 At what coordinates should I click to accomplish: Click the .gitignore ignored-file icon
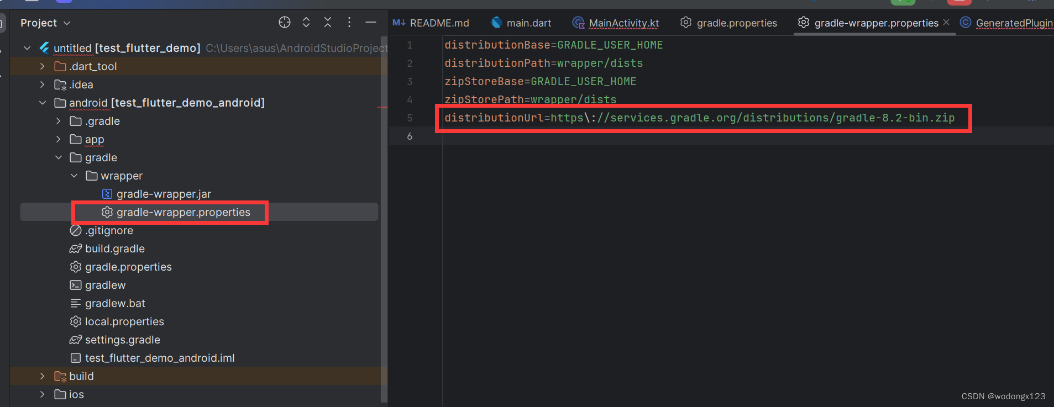click(x=76, y=230)
